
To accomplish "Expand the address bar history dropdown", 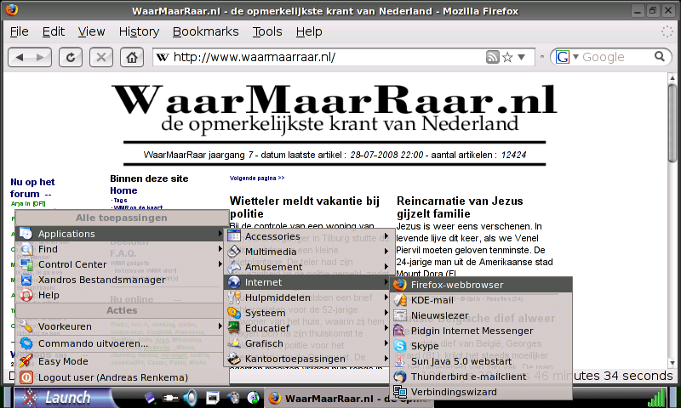I will pos(520,57).
